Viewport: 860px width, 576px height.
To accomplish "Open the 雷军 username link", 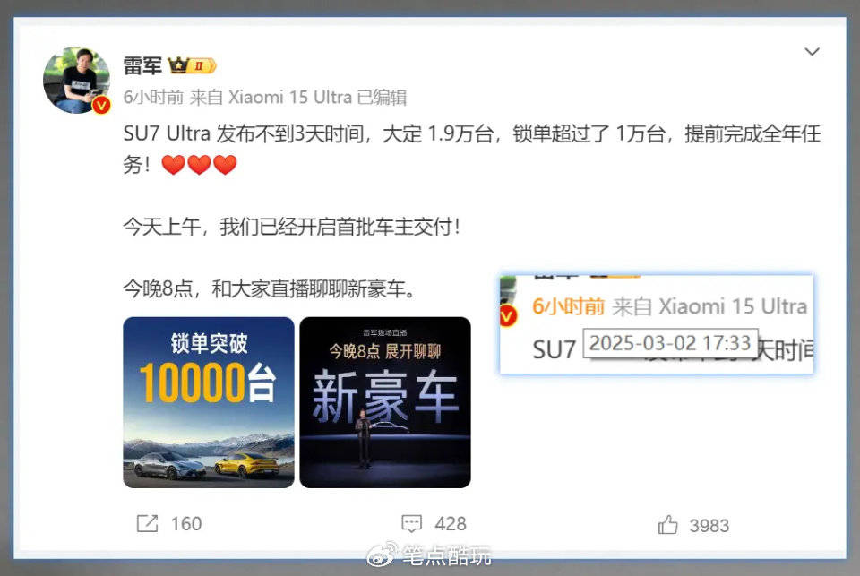I will tap(142, 65).
